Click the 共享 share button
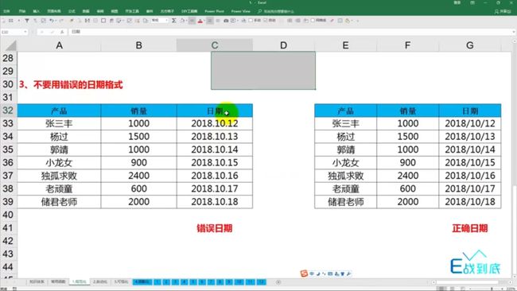This screenshot has width=517, height=291. (x=503, y=11)
